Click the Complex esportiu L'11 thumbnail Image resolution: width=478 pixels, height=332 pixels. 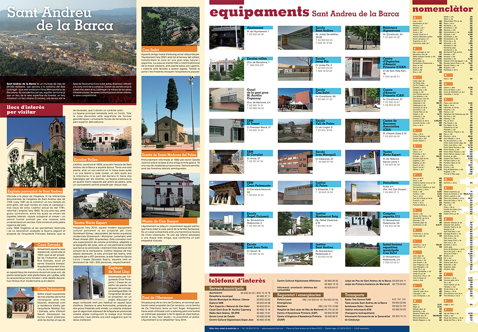362,224
